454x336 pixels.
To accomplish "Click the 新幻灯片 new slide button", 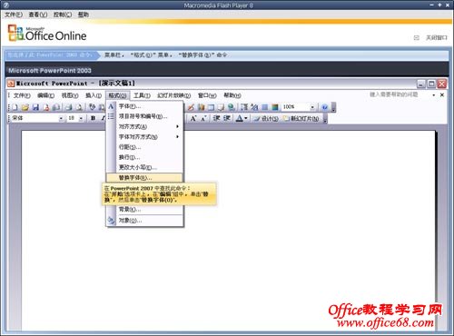I will [x=301, y=119].
